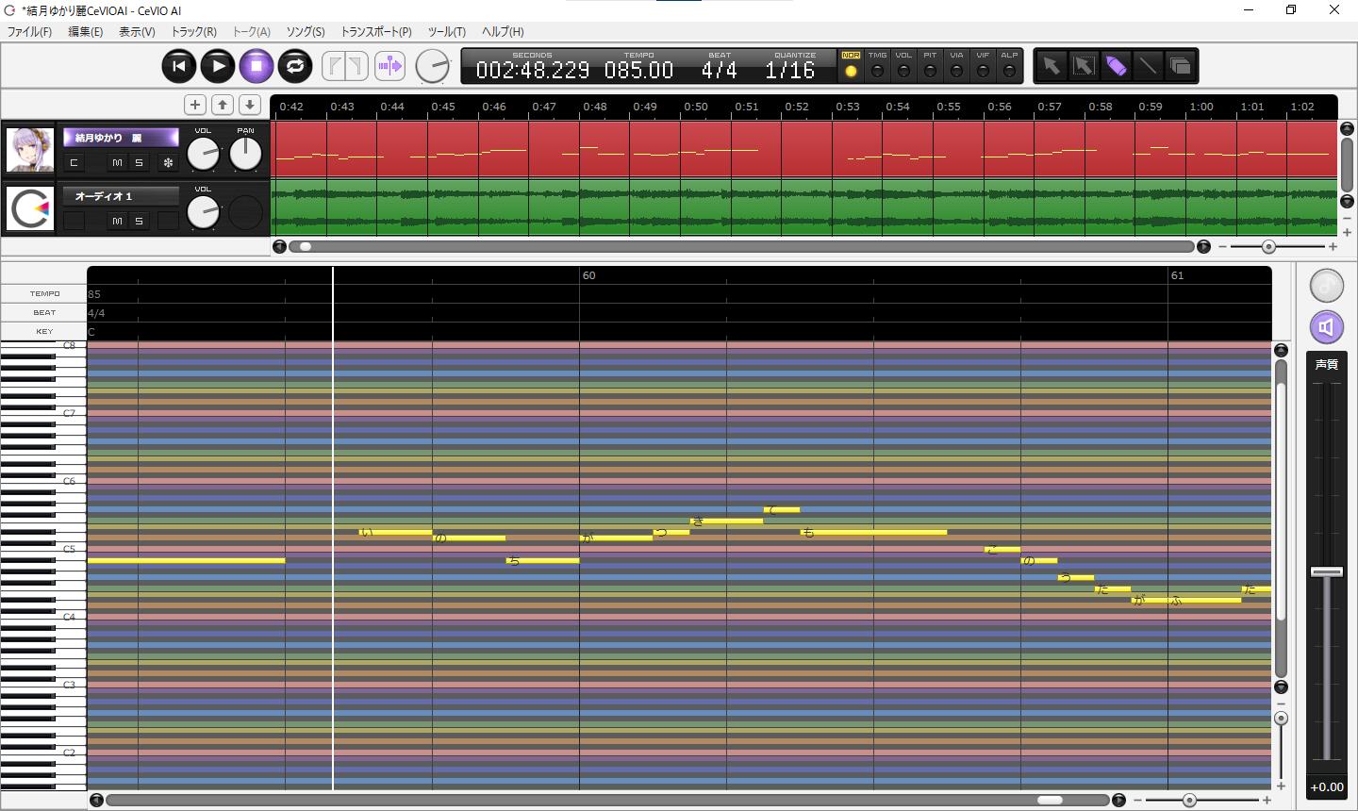
Task: Click the add track plus button
Action: coord(194,105)
